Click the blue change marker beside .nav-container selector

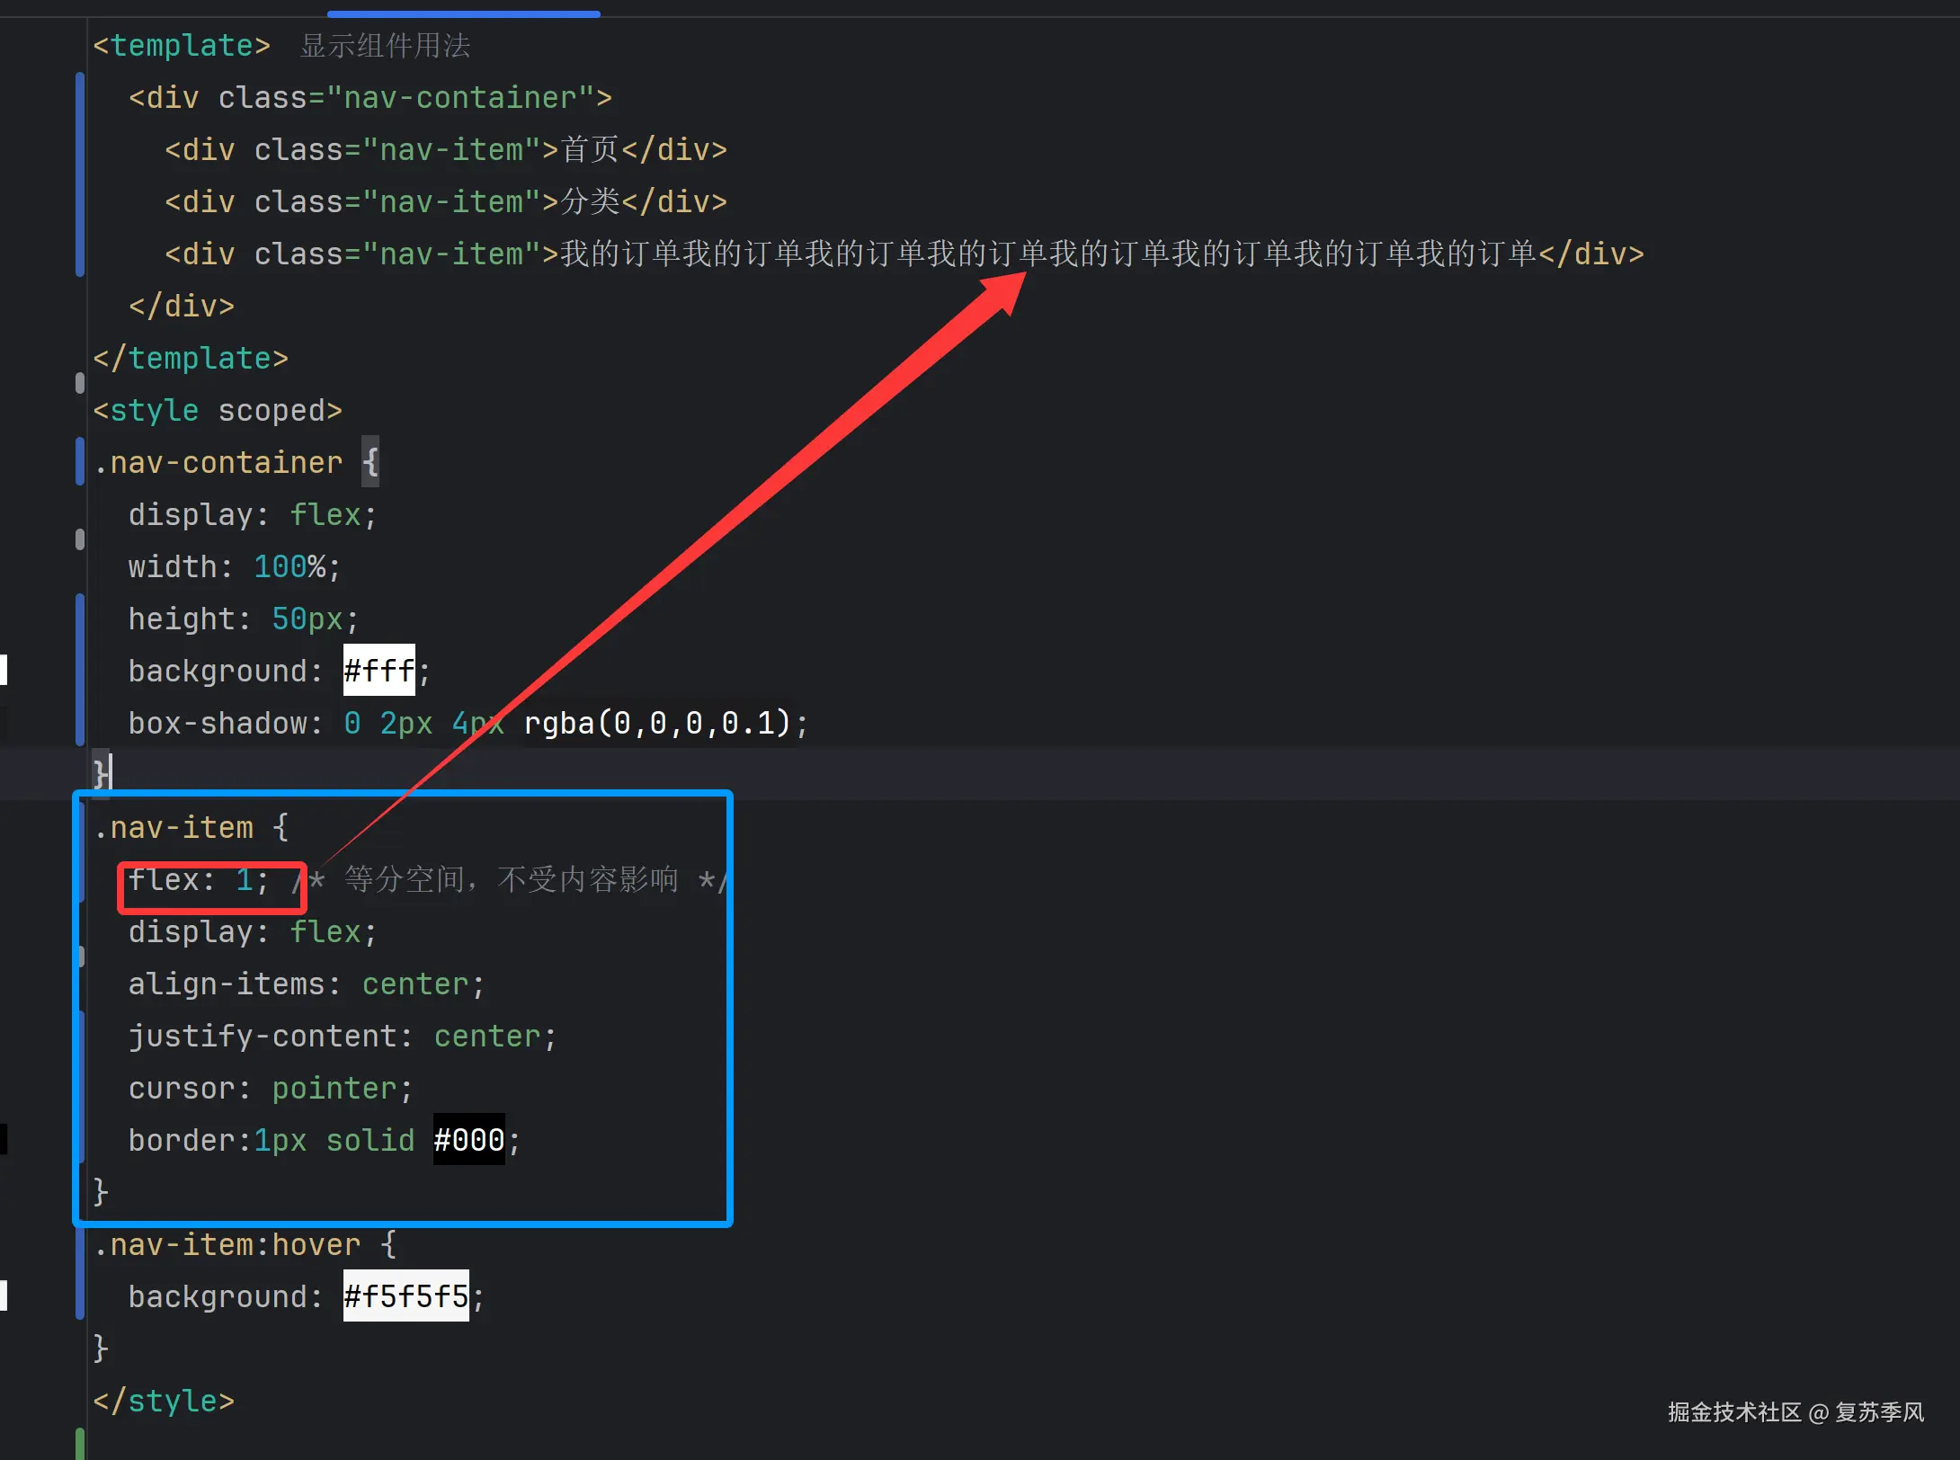click(x=80, y=462)
